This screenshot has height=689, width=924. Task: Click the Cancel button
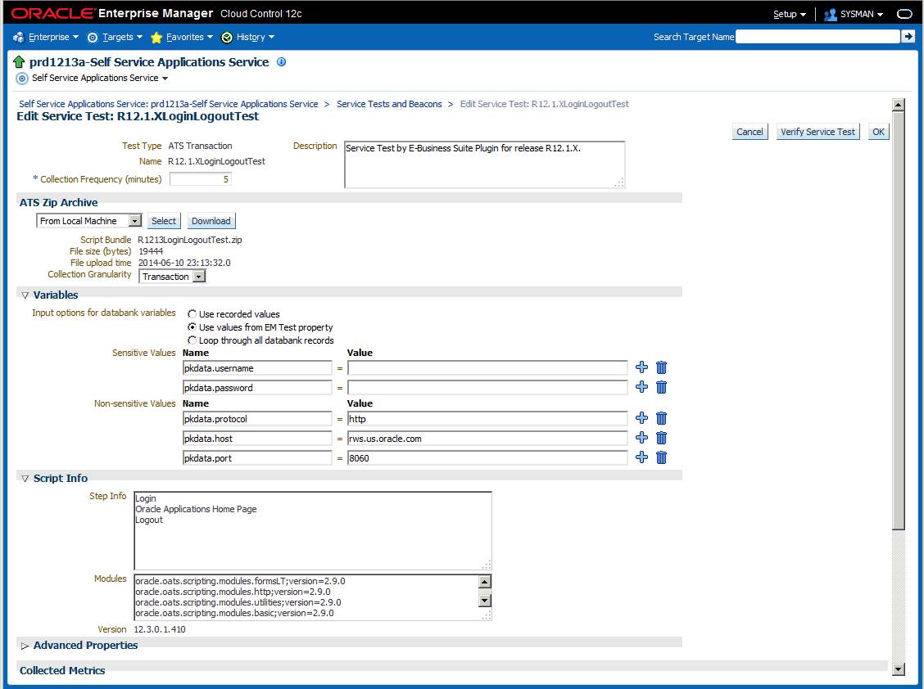tap(750, 132)
